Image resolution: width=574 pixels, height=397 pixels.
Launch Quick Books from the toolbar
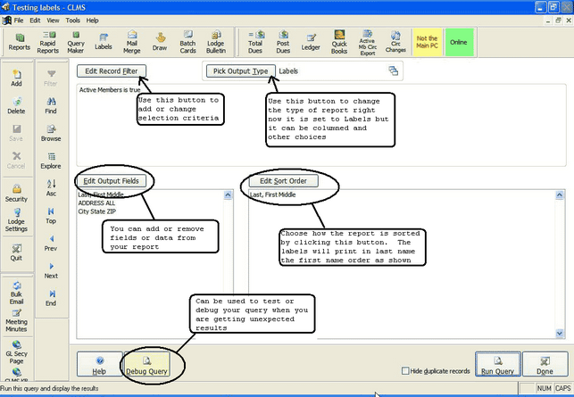[x=339, y=42]
